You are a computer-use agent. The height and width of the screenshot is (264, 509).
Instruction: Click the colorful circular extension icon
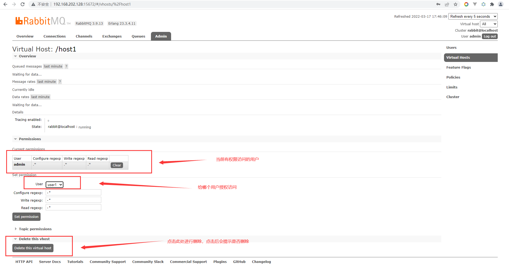[x=466, y=4]
